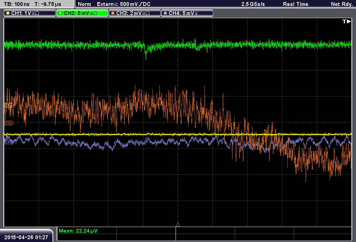
Task: Click the purple CH4 color dot
Action: coord(165,13)
